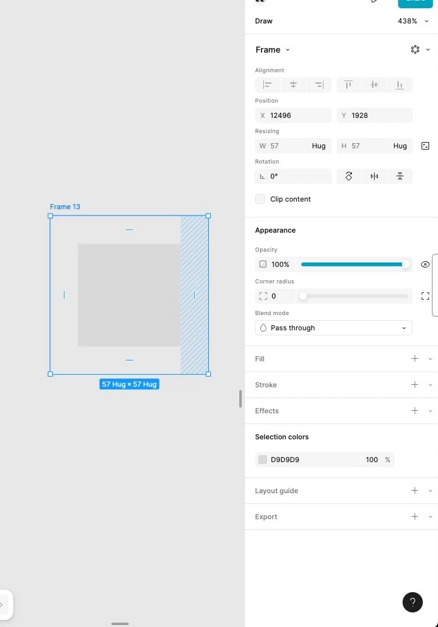Image resolution: width=438 pixels, height=627 pixels.
Task: Select the Frame 13 label on canvas
Action: [65, 207]
